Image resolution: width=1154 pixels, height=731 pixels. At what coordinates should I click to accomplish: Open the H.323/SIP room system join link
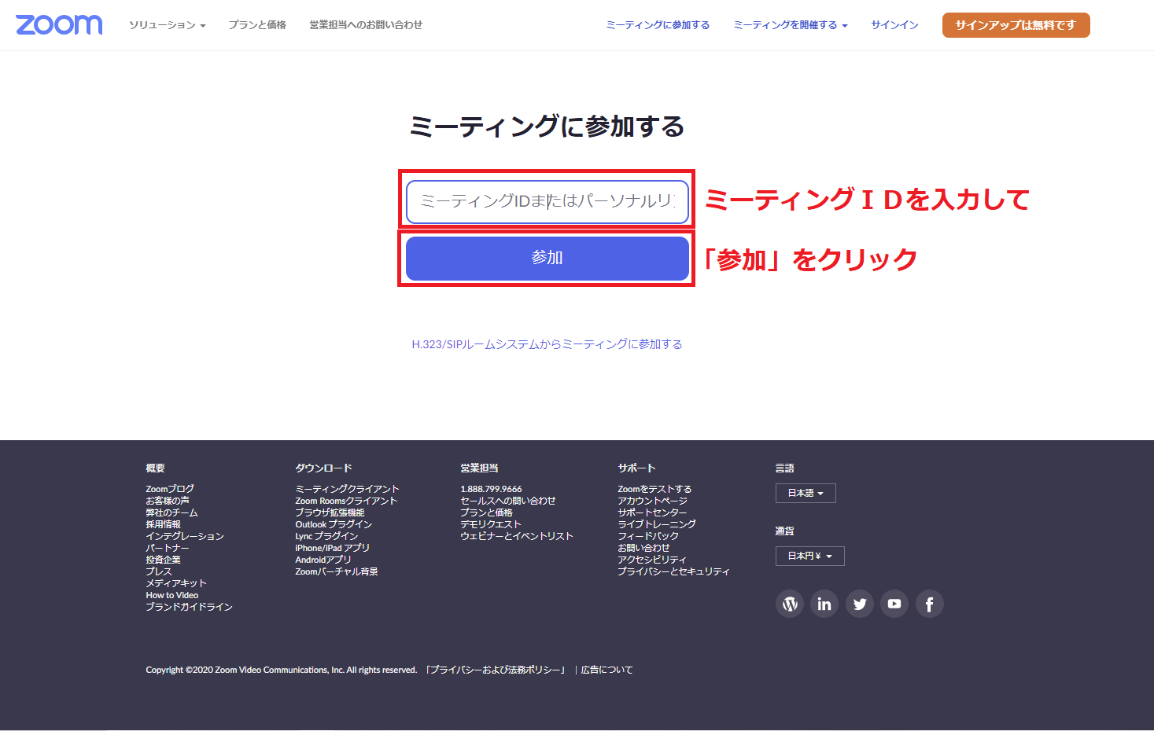pos(547,344)
